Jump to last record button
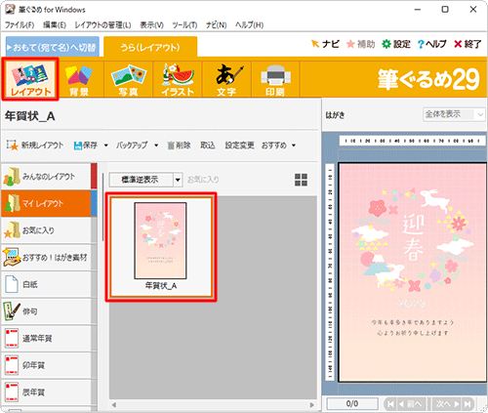488x413 pixels. coord(468,404)
